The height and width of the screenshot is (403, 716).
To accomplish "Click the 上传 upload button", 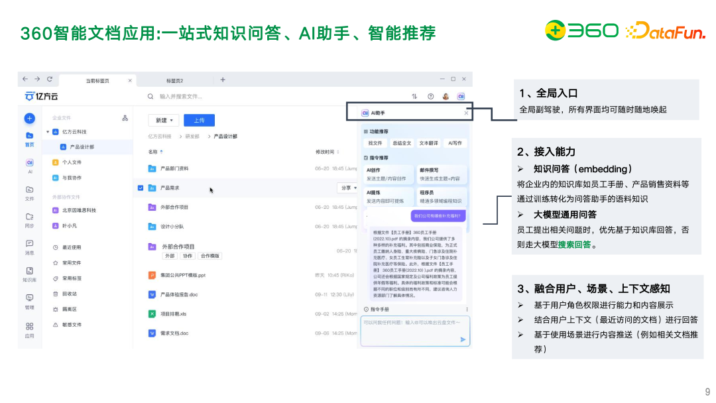I will (x=199, y=120).
